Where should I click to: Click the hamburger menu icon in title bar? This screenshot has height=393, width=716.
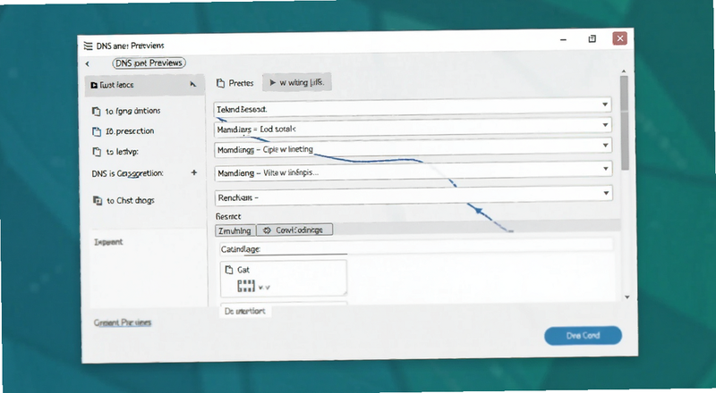point(88,46)
